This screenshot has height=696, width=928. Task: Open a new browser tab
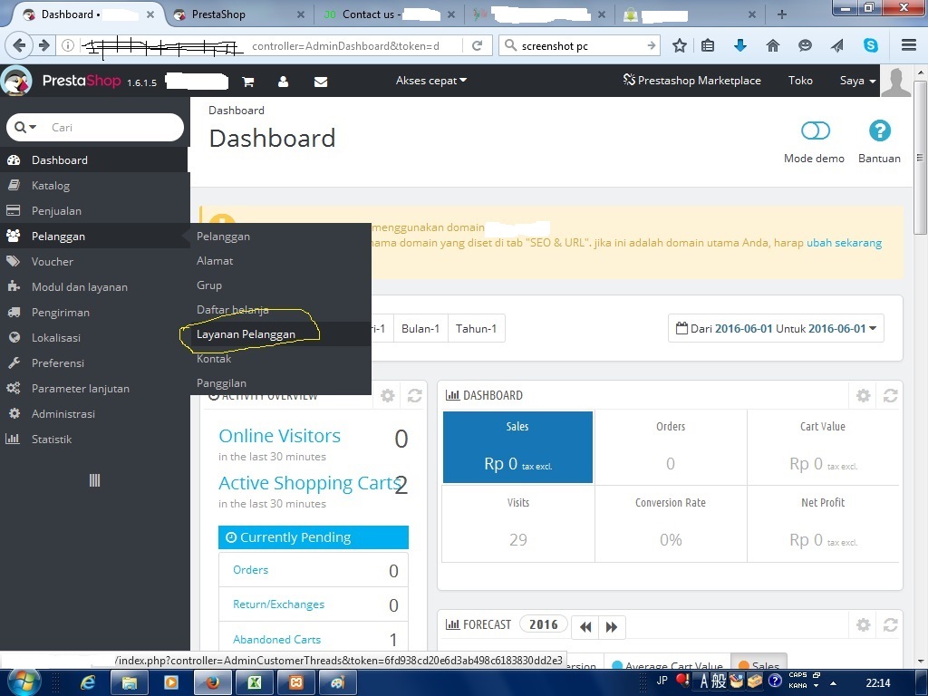[782, 14]
